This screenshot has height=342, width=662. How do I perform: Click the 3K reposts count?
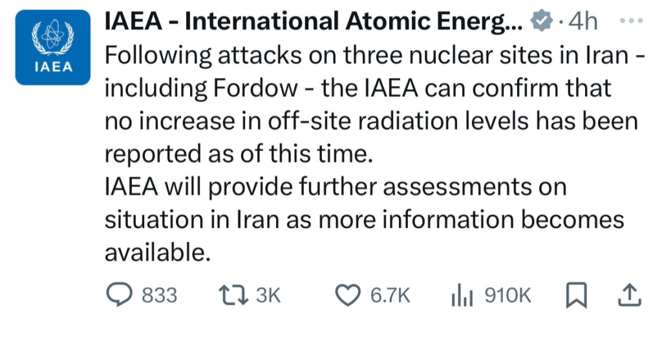pos(268,295)
